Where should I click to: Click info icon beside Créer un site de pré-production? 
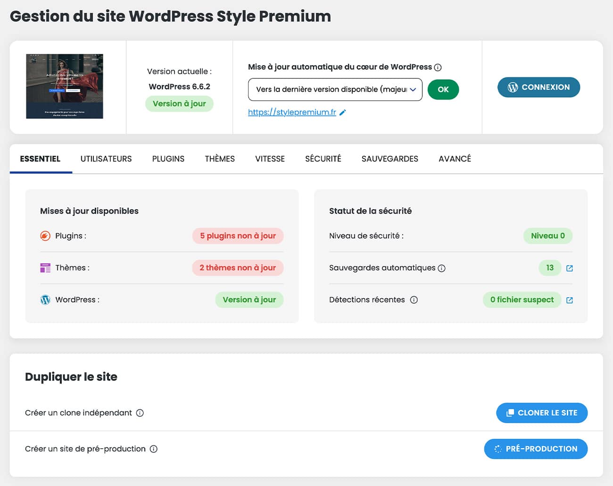pos(153,449)
